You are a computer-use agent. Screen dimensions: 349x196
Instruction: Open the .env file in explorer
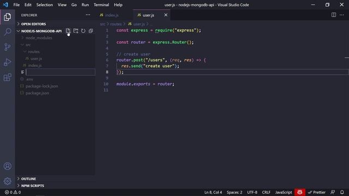coord(29,79)
